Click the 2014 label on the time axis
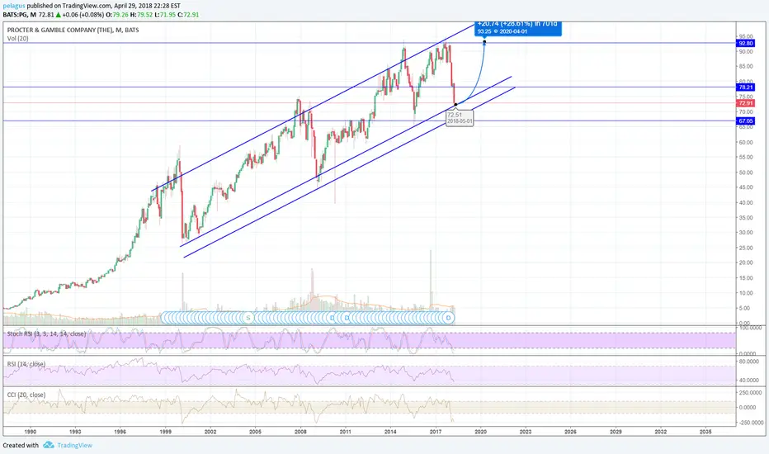 pos(390,432)
